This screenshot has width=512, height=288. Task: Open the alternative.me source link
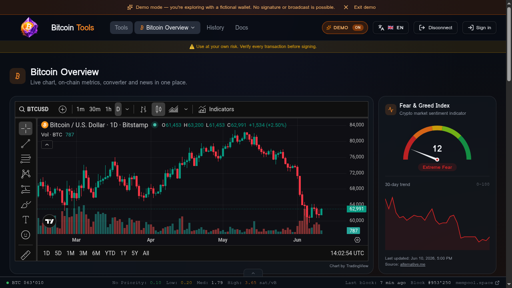coord(412,264)
